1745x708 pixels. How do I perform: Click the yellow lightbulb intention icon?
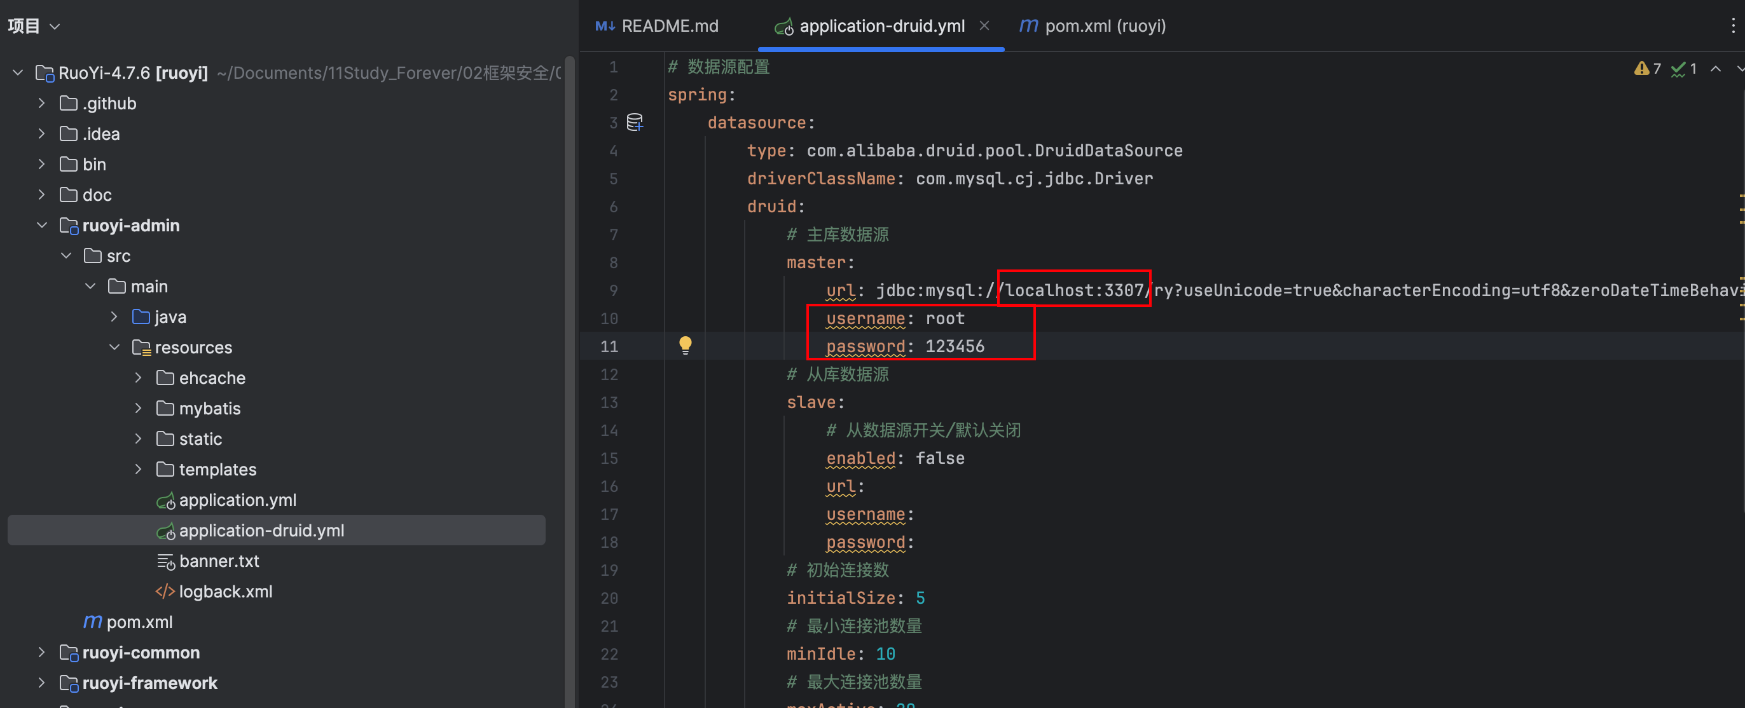[x=685, y=345]
